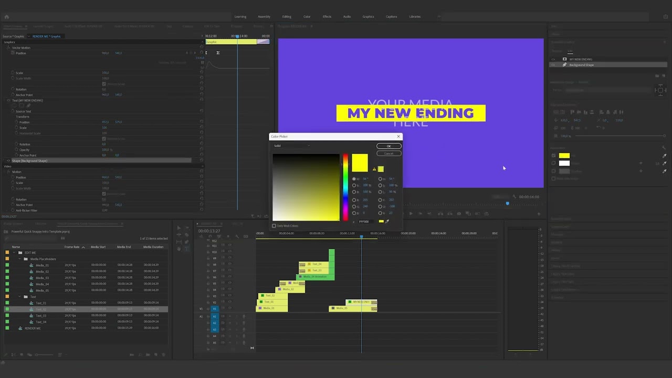
Task: Click Cancel in the Color Picker
Action: [388, 153]
